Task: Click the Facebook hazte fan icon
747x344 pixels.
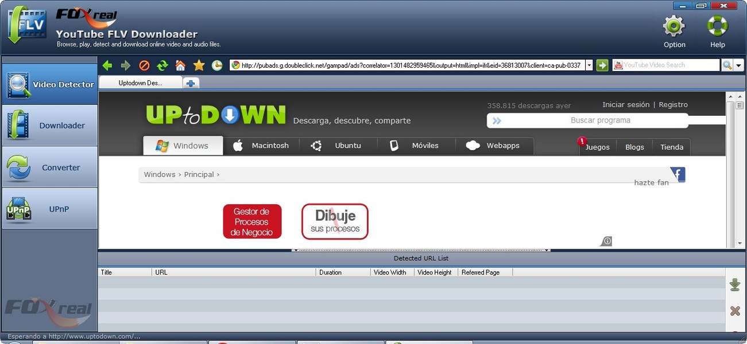Action: pos(678,174)
